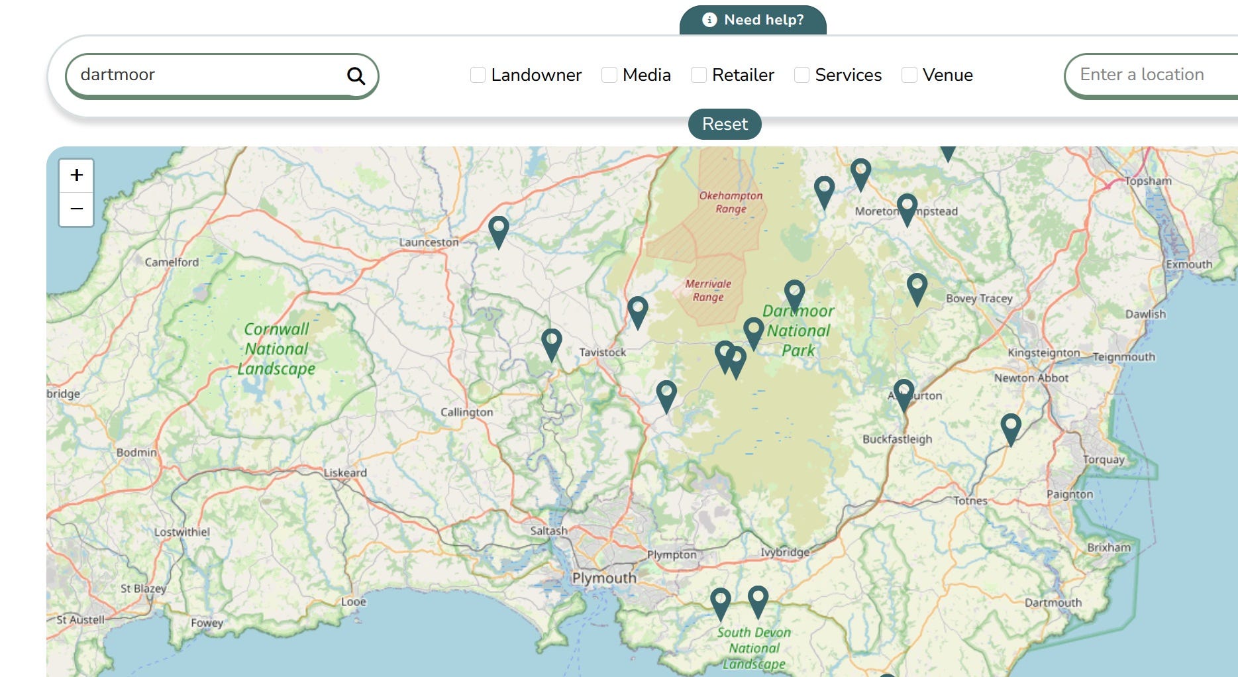Enable the Venue filter checkbox
This screenshot has height=677, width=1238.
point(909,75)
